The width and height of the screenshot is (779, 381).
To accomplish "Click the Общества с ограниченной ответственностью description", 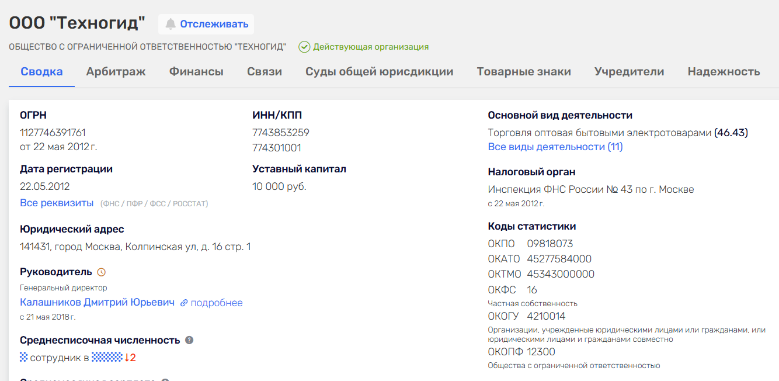I will click(x=574, y=366).
